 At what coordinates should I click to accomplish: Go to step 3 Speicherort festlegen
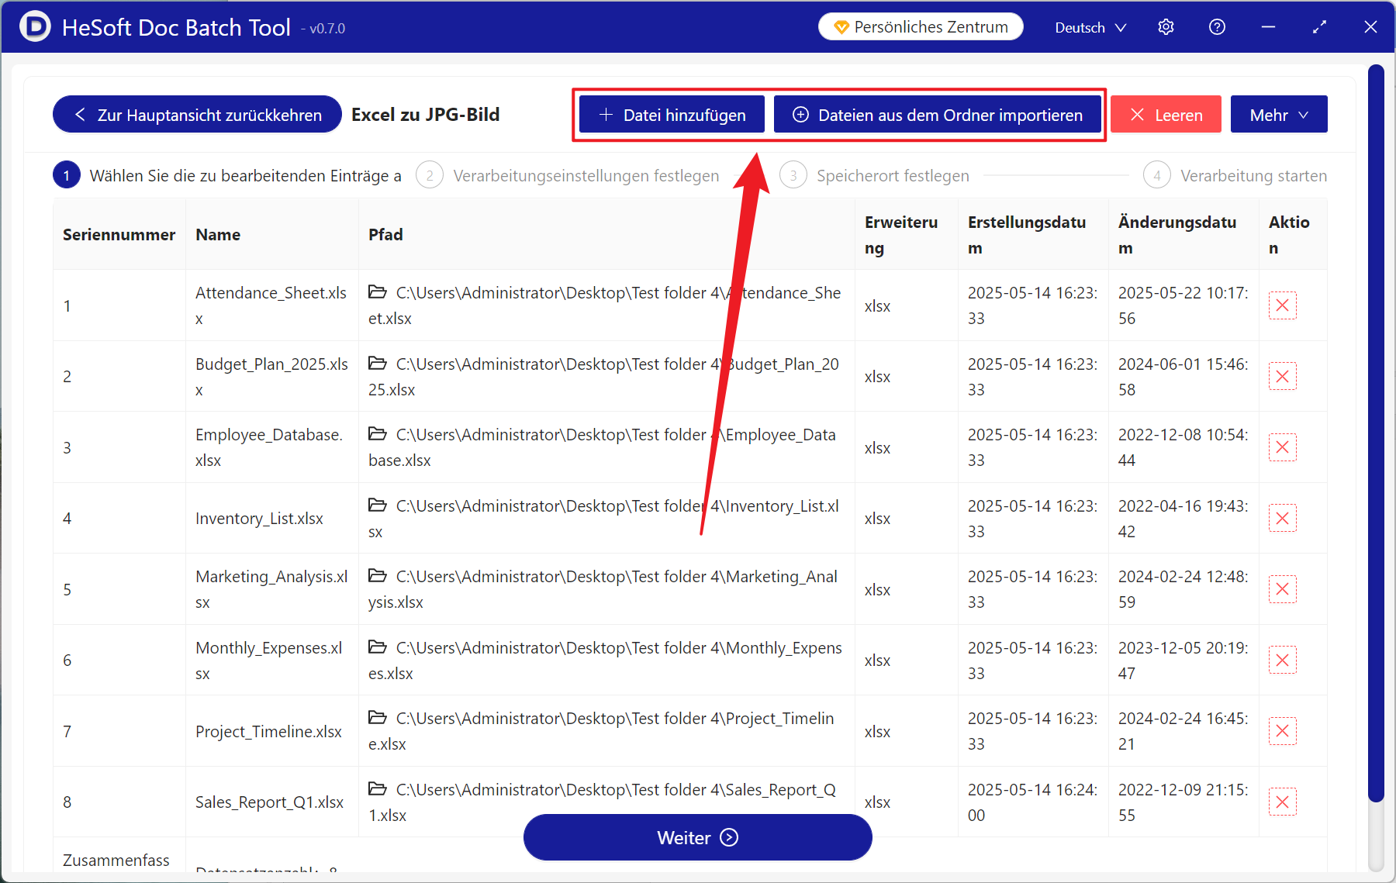(875, 176)
